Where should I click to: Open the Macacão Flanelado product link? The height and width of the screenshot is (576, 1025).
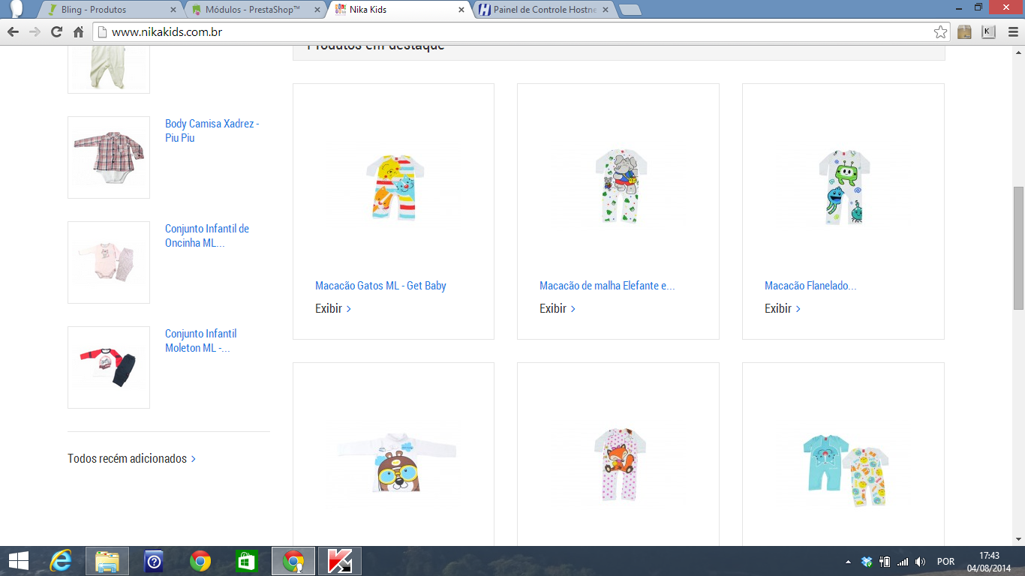coord(810,286)
